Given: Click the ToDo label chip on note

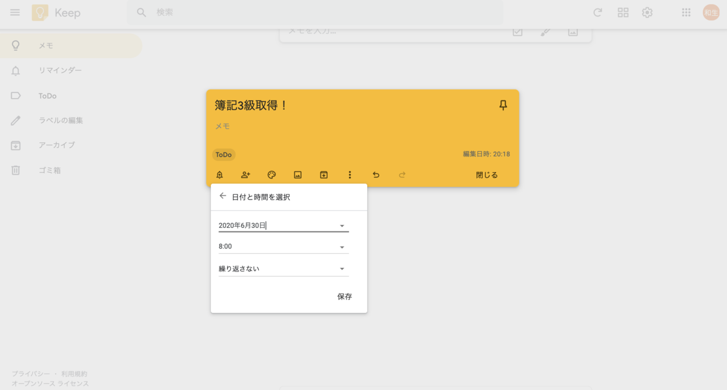Looking at the screenshot, I should 224,155.
